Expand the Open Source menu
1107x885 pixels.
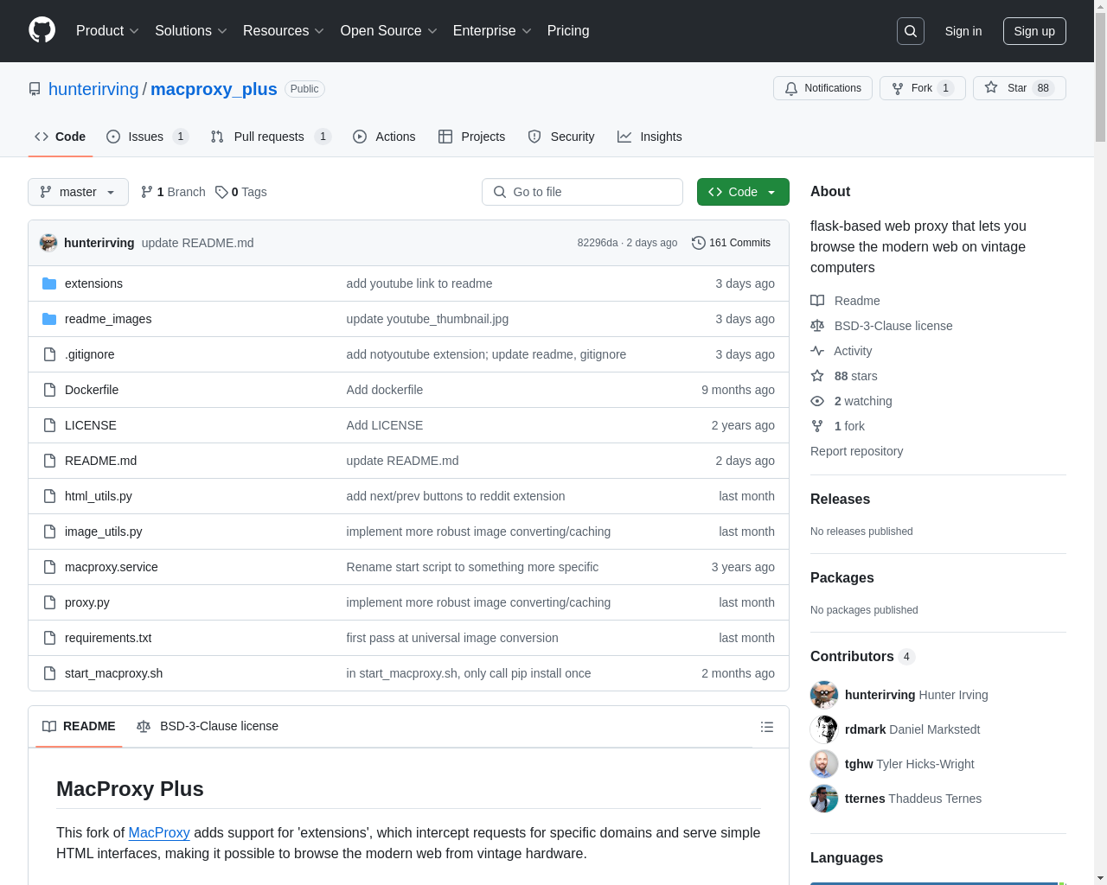click(389, 31)
